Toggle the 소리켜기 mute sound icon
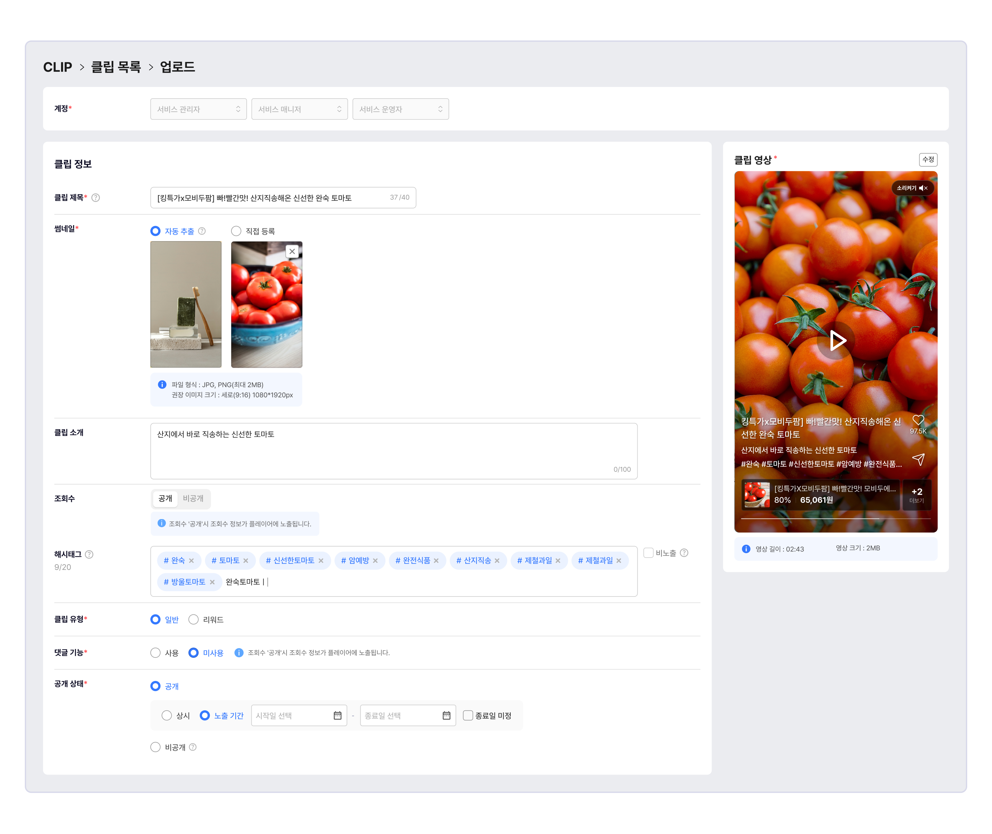992x834 pixels. pyautogui.click(x=922, y=188)
